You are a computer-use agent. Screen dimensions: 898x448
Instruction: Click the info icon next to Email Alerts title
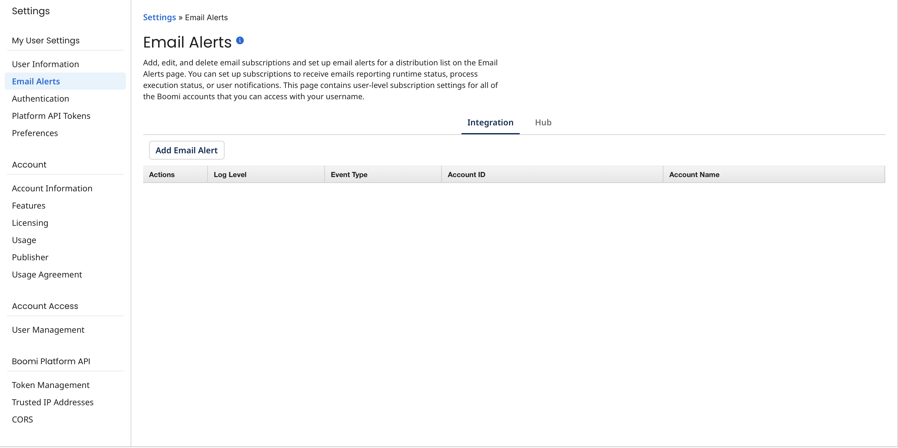(240, 40)
